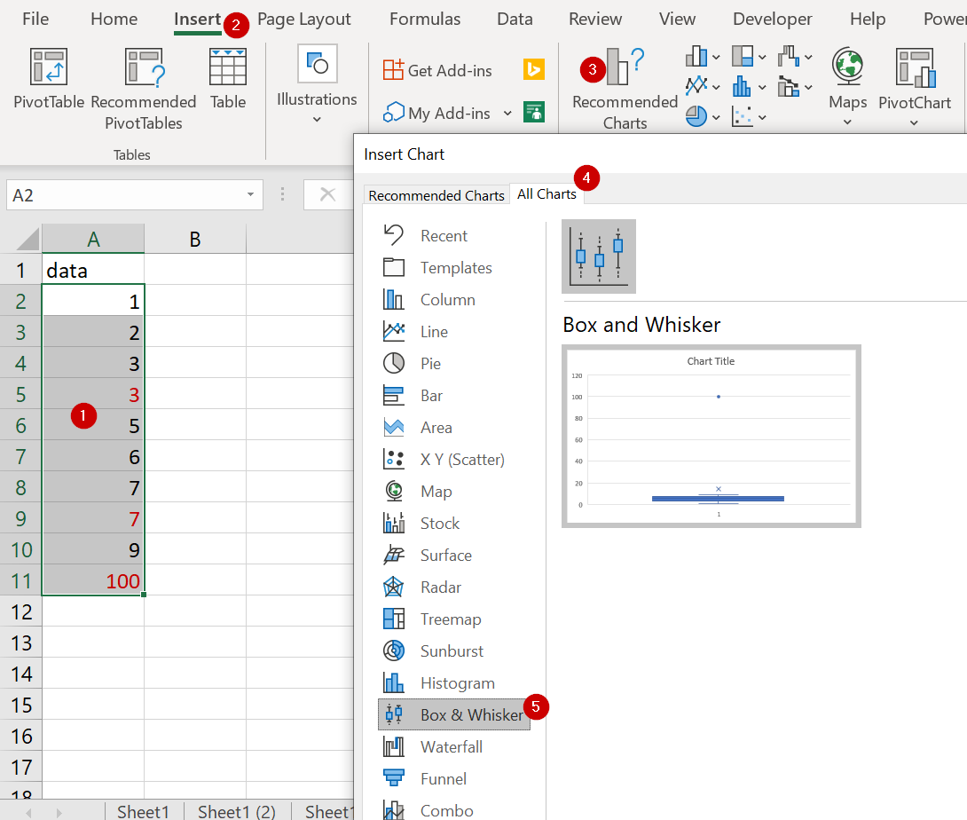This screenshot has height=820, width=967.
Task: Select the Recommended Charts dialog tab
Action: pyautogui.click(x=436, y=195)
